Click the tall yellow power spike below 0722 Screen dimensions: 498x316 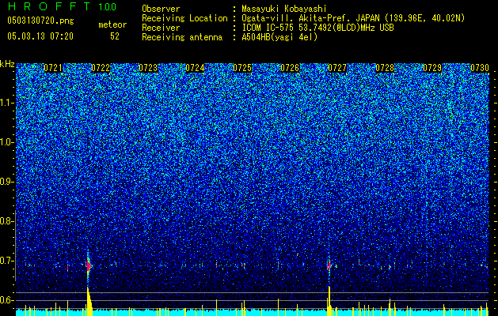coord(89,301)
